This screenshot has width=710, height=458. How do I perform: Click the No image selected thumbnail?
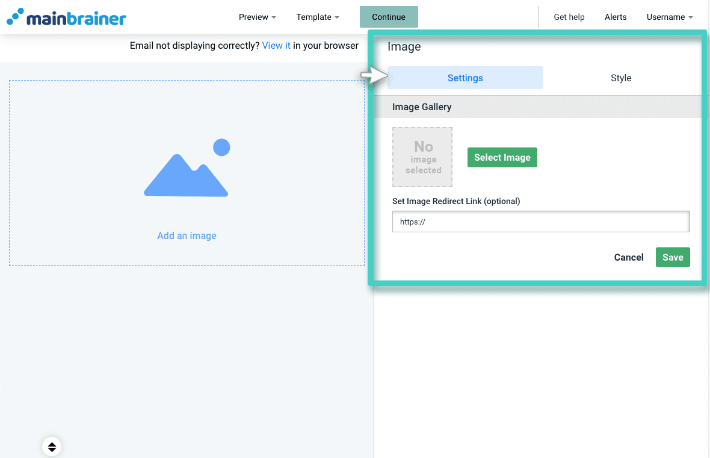(x=422, y=157)
